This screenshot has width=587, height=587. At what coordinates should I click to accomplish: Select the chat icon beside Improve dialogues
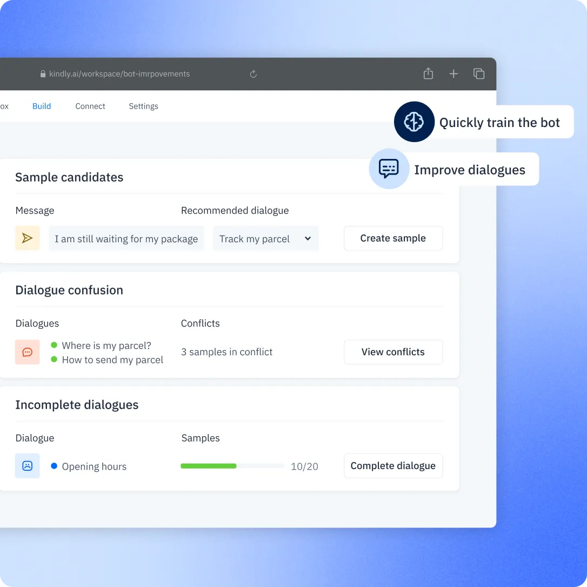tap(389, 169)
